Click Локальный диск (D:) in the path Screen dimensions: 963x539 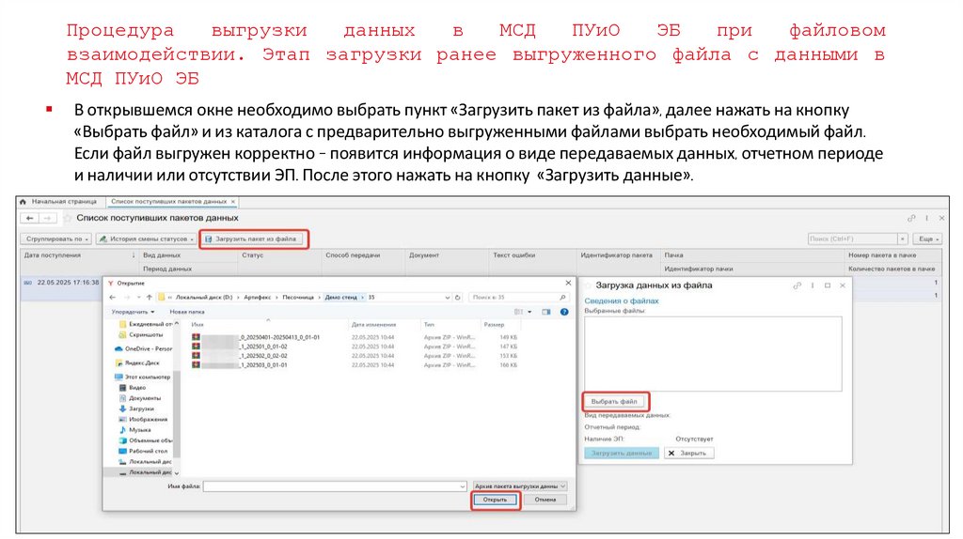click(x=204, y=298)
